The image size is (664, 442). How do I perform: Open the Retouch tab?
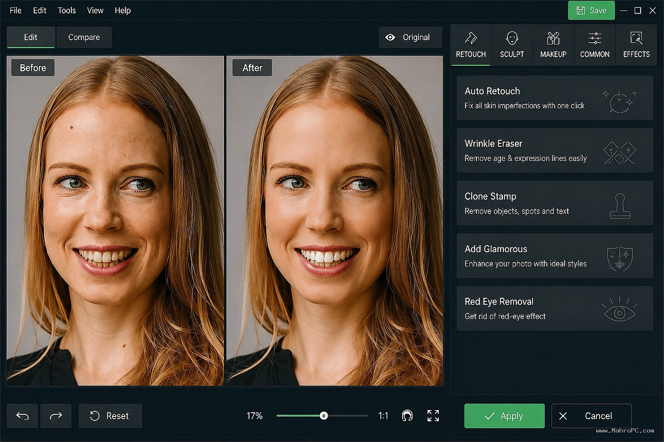pyautogui.click(x=471, y=45)
